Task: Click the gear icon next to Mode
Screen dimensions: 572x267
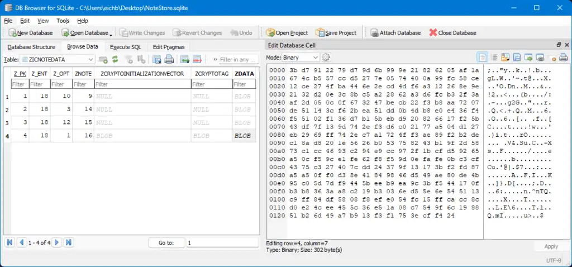Action: pyautogui.click(x=326, y=58)
